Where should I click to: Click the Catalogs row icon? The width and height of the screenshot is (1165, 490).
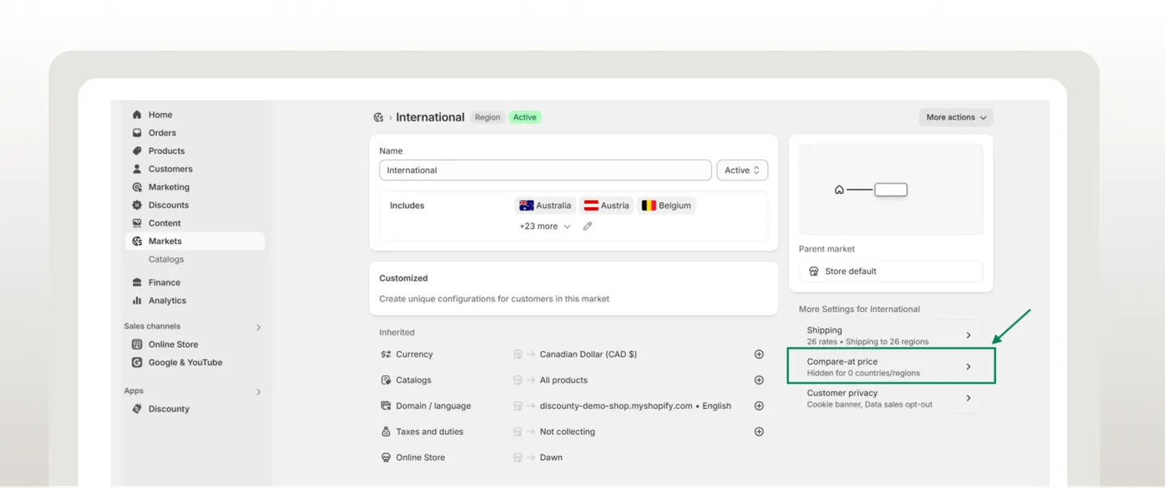[x=386, y=380]
